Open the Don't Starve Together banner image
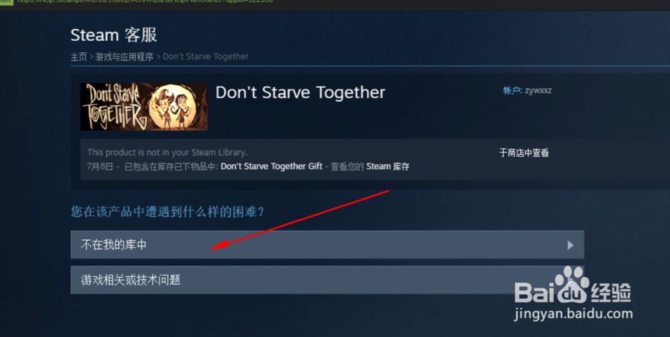The width and height of the screenshot is (670, 337). [x=144, y=107]
